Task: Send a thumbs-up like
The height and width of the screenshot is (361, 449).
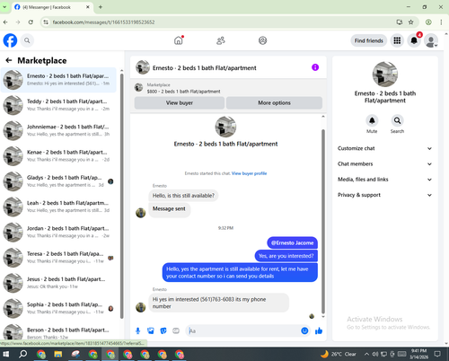Action: [319, 330]
